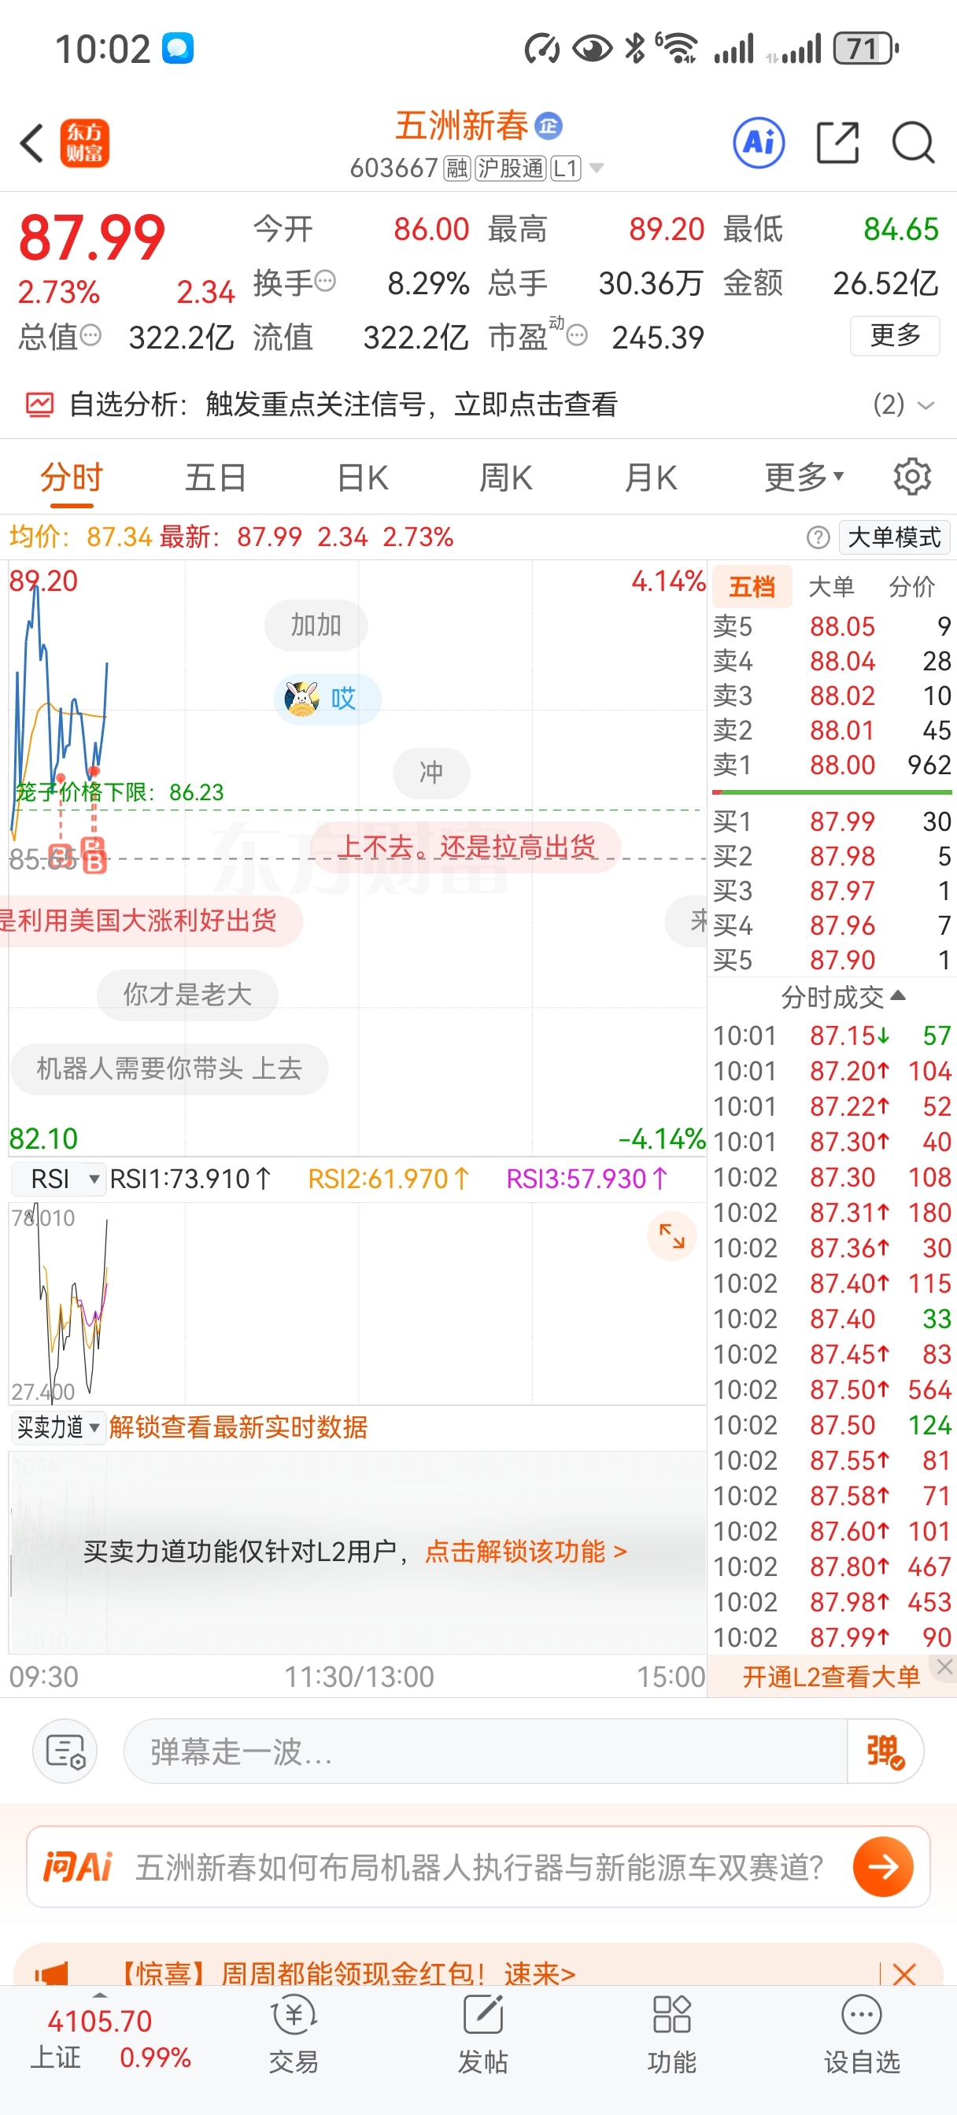The height and width of the screenshot is (2115, 957).
Task: Switch to the 分时 tab
Action: click(72, 477)
